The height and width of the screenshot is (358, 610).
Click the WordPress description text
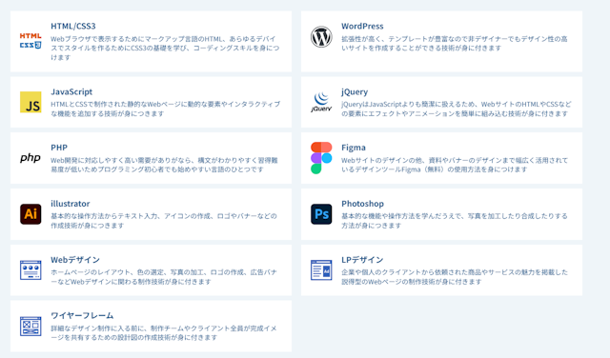click(x=455, y=44)
